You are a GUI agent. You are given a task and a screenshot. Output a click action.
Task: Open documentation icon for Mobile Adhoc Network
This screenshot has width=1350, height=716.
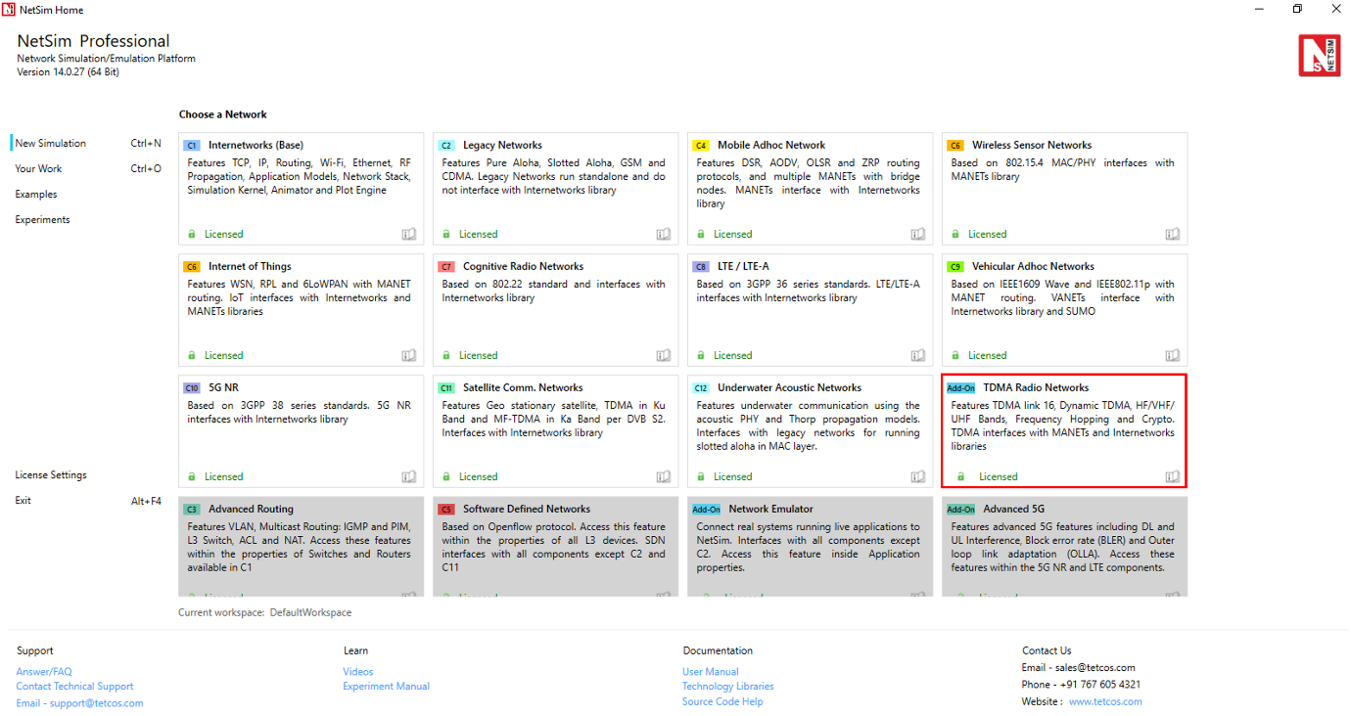click(918, 234)
